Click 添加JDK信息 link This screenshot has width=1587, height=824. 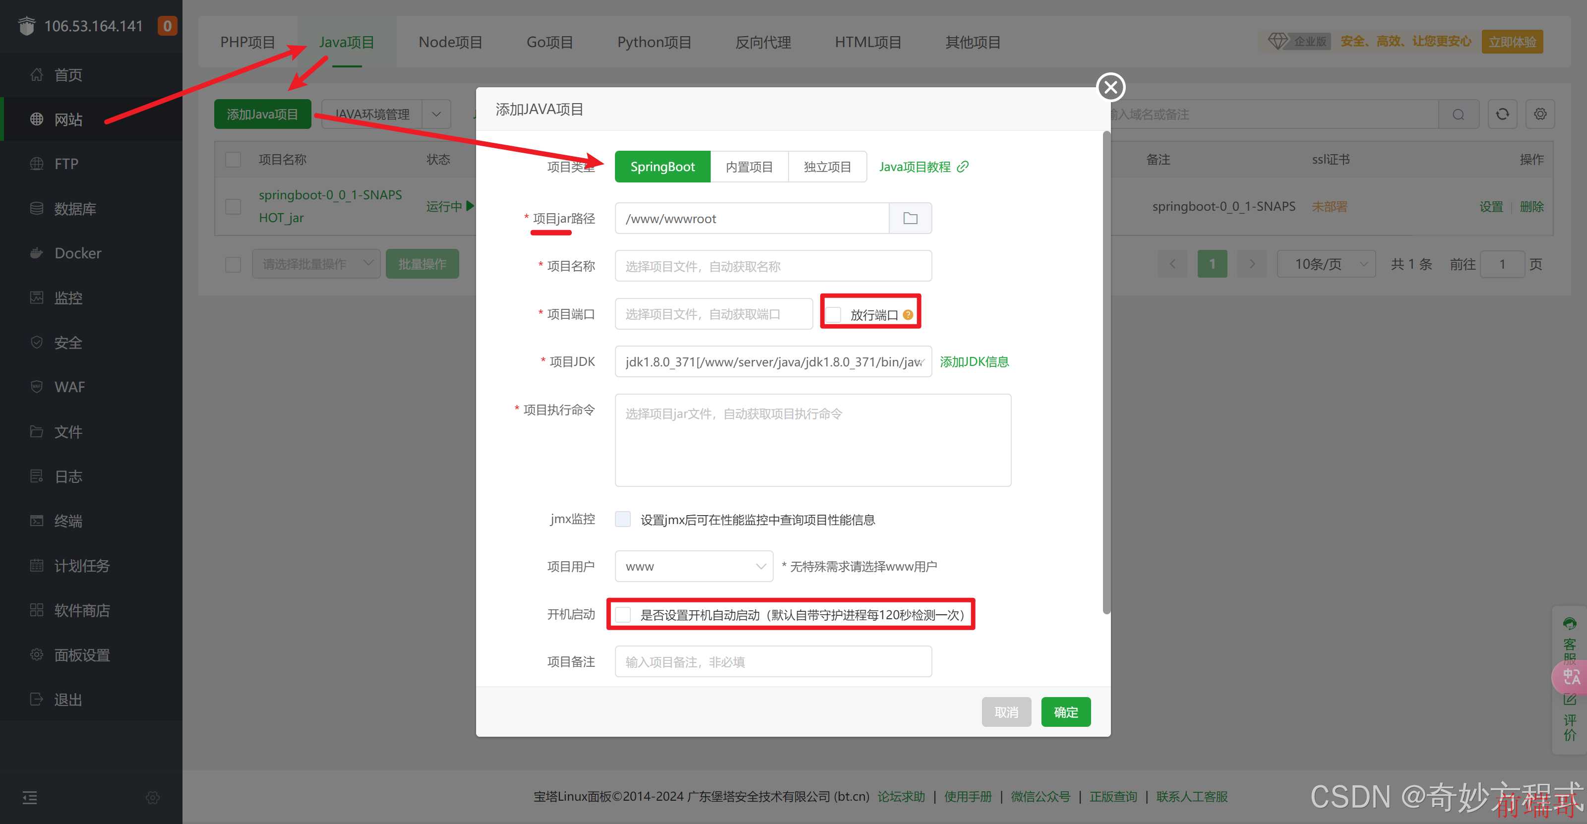pos(974,361)
